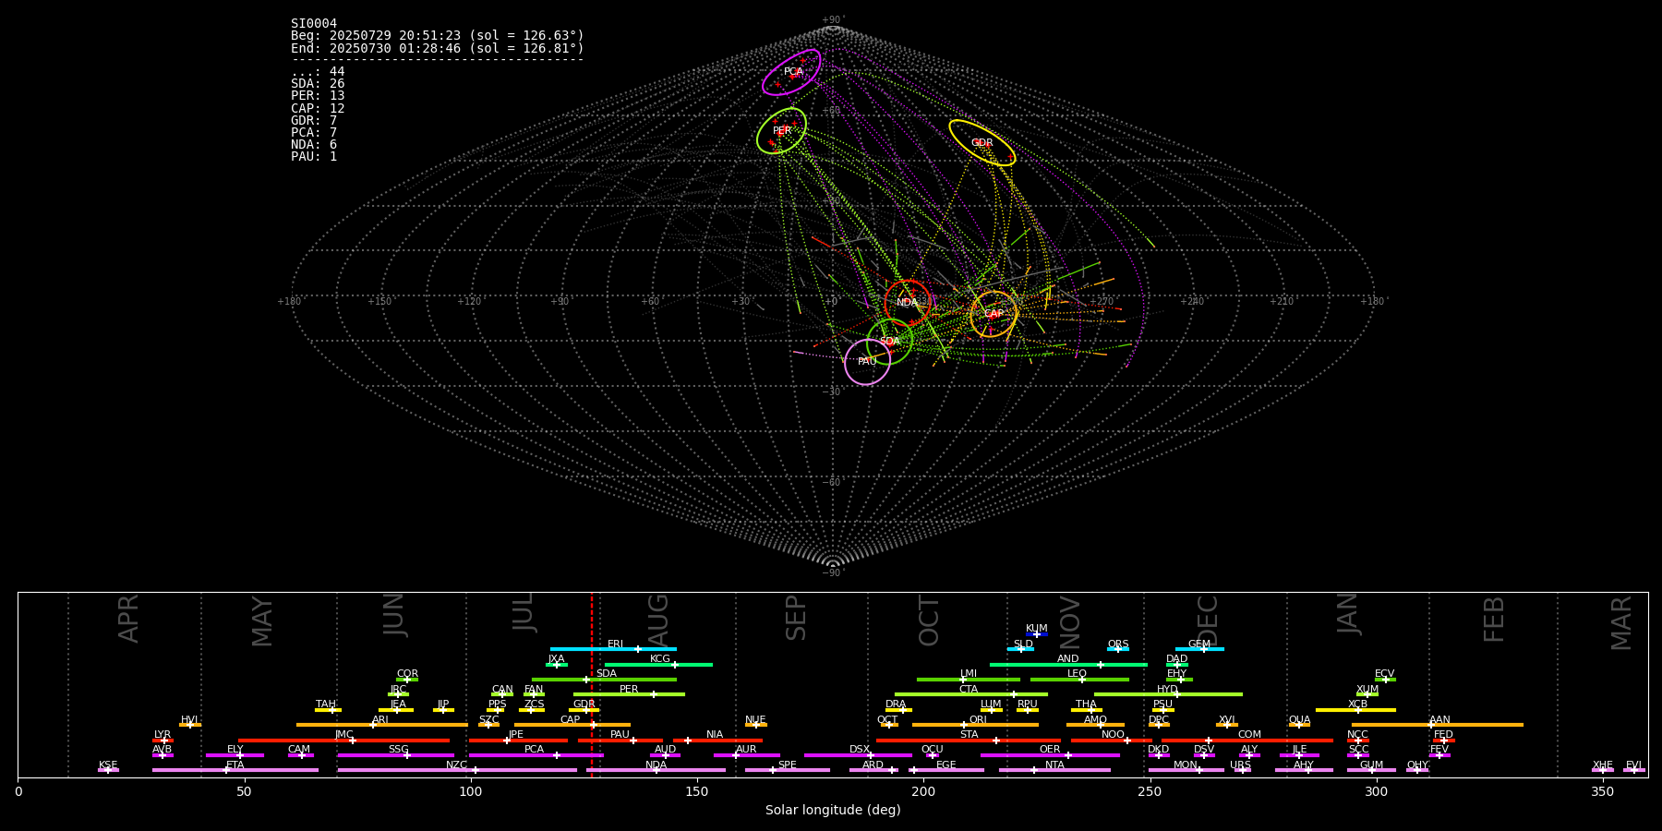The width and height of the screenshot is (1662, 831).
Task: Click the End: 20250730 01:28:46 line
Action: [x=438, y=48]
